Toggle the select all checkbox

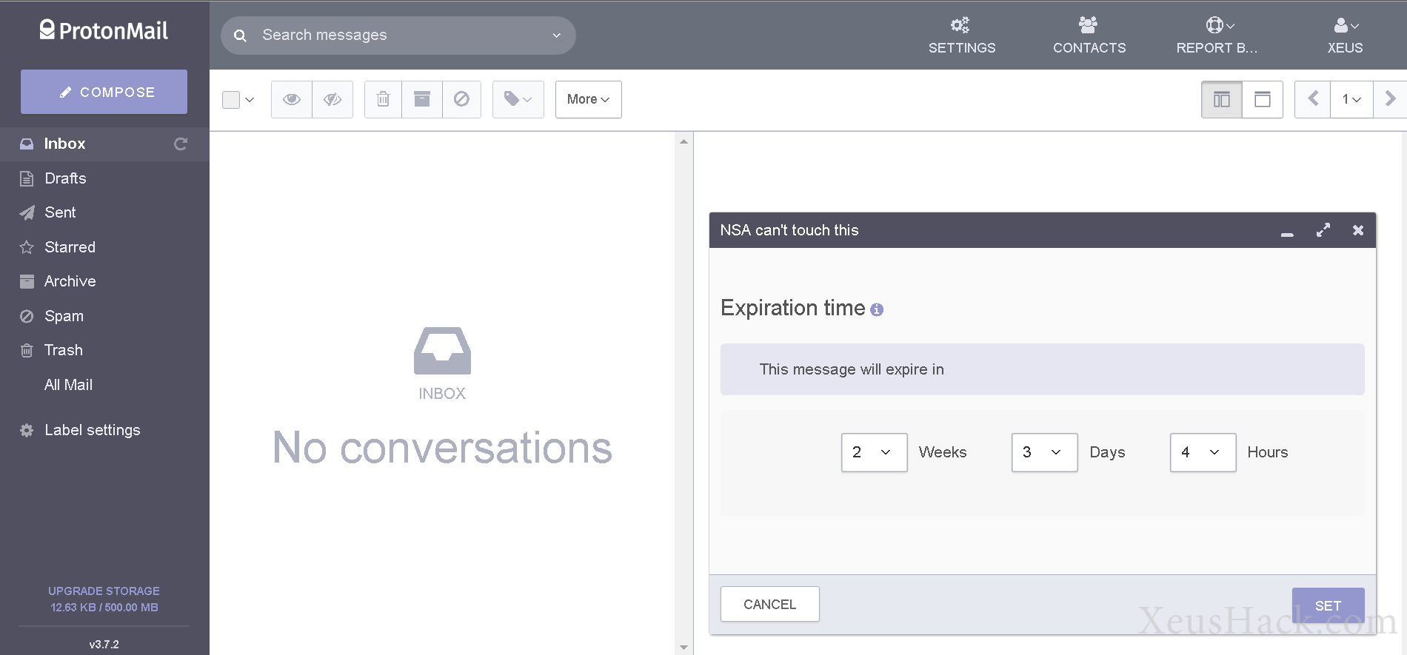click(231, 100)
